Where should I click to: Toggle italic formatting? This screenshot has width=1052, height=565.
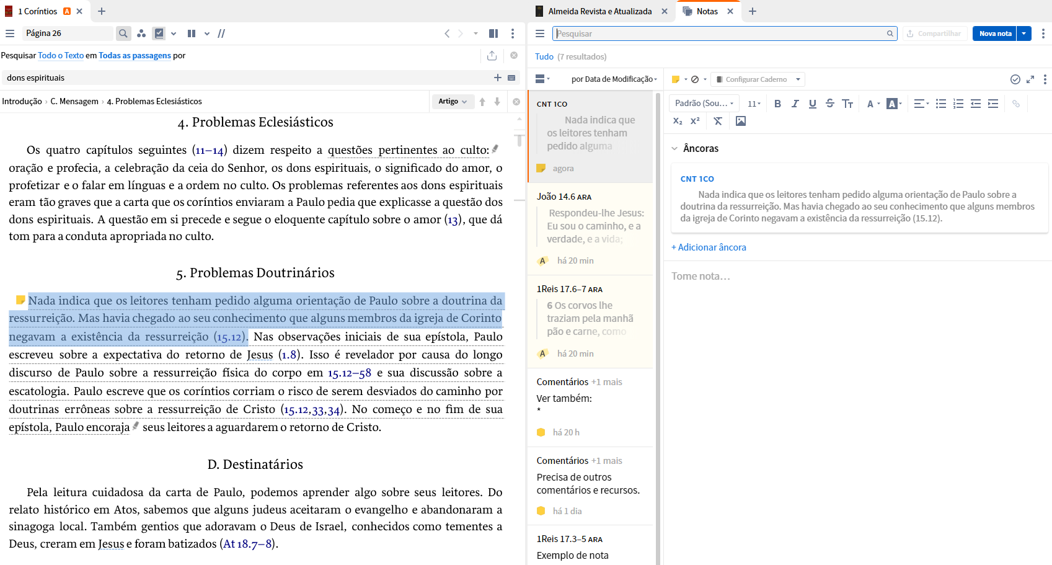point(795,104)
